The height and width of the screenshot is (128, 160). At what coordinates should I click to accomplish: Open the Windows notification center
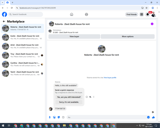click(x=156, y=125)
